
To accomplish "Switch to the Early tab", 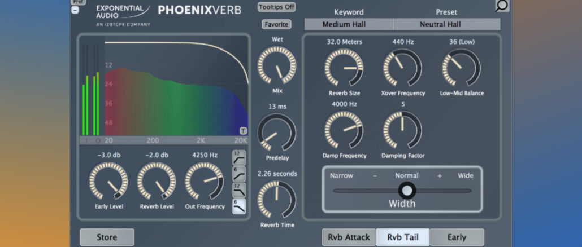I will 457,237.
